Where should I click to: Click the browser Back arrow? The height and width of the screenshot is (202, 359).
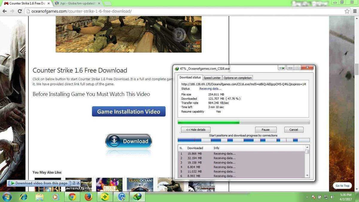(x=4, y=11)
